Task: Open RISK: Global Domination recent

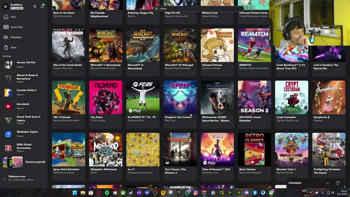Action: pos(24,148)
